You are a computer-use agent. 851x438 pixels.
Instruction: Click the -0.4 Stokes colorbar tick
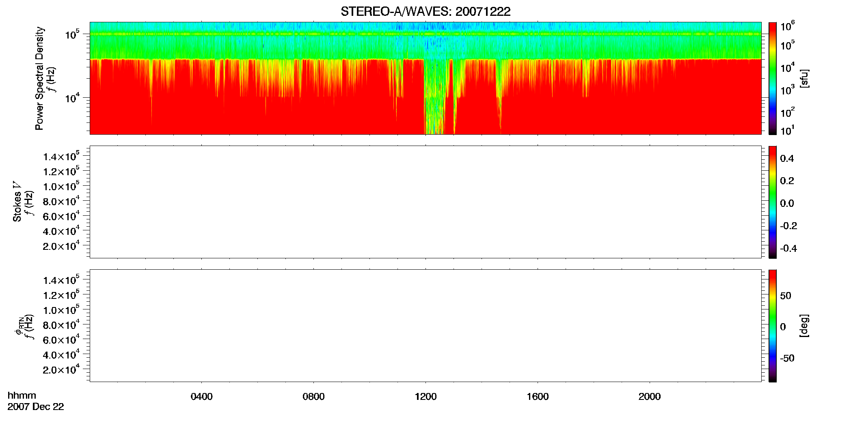point(788,248)
